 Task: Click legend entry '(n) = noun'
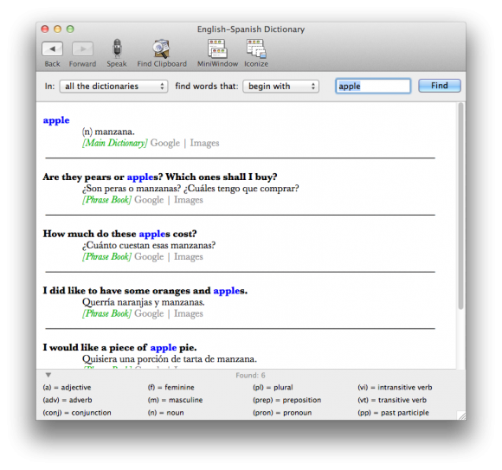(166, 413)
